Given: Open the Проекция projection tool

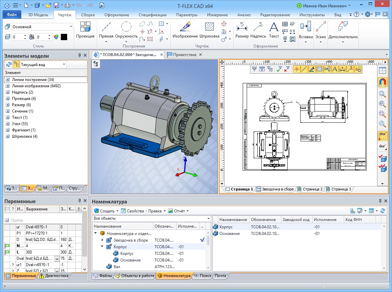Looking at the screenshot, I should (85, 30).
